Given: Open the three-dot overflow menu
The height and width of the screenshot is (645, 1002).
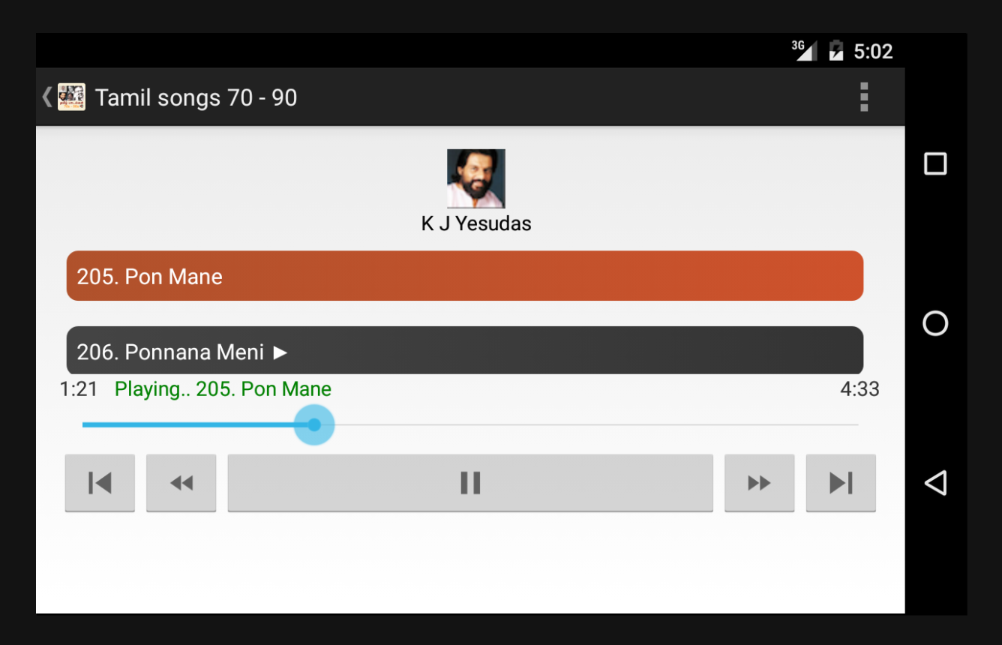Looking at the screenshot, I should pos(864,97).
